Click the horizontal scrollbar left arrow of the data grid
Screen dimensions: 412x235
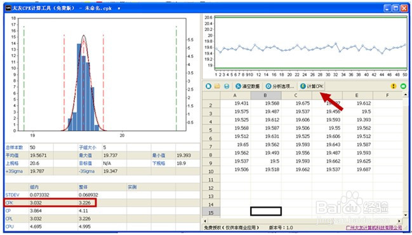coord(205,221)
